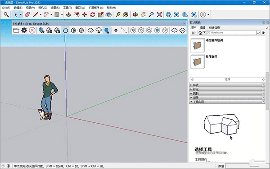Choose the Eraser tool
This screenshot has height=169, width=270.
click(x=27, y=15)
